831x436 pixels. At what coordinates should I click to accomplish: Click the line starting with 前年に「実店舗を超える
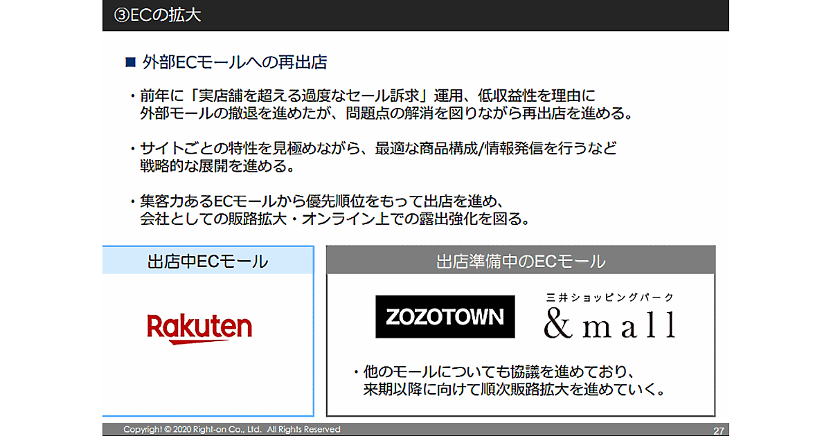coord(367,96)
